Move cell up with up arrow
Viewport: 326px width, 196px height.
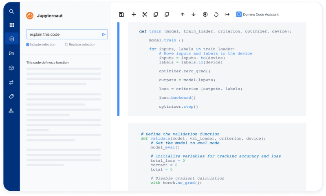(x=182, y=14)
